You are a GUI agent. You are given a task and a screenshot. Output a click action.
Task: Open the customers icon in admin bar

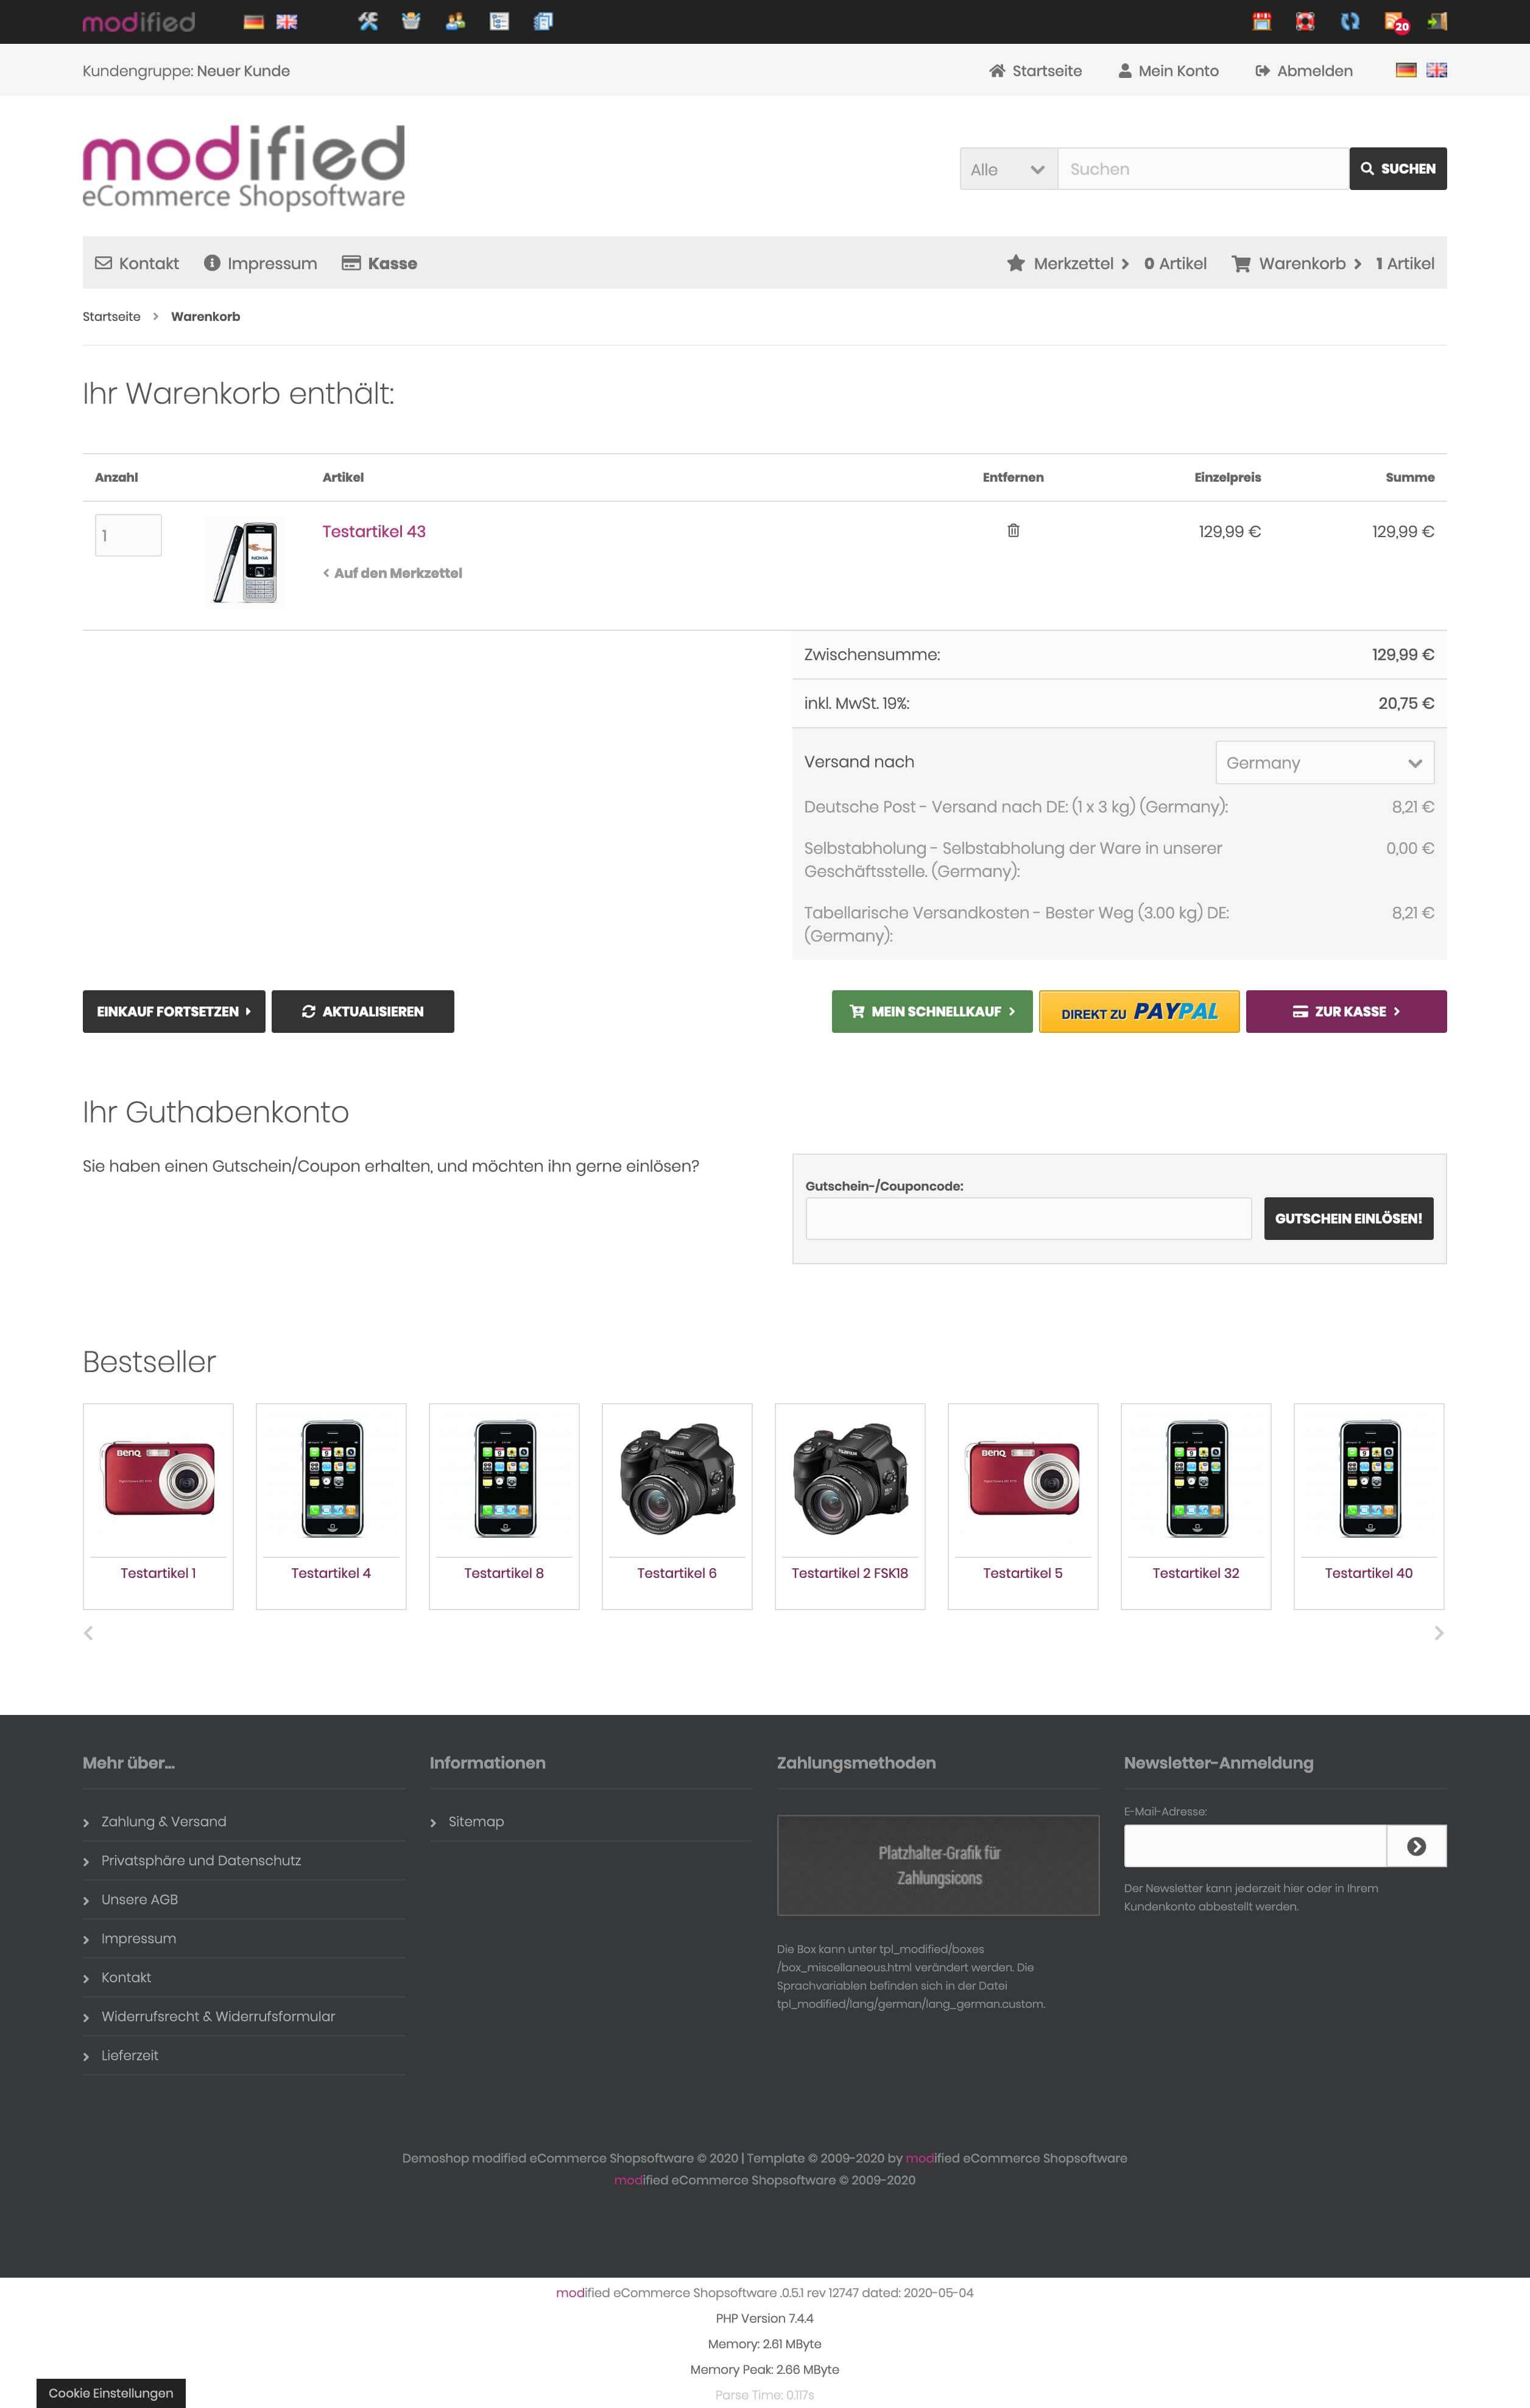455,21
